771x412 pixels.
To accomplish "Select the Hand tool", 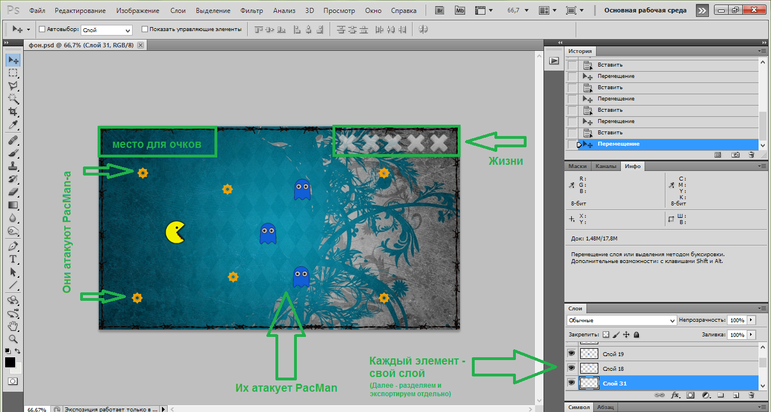I will click(x=13, y=326).
